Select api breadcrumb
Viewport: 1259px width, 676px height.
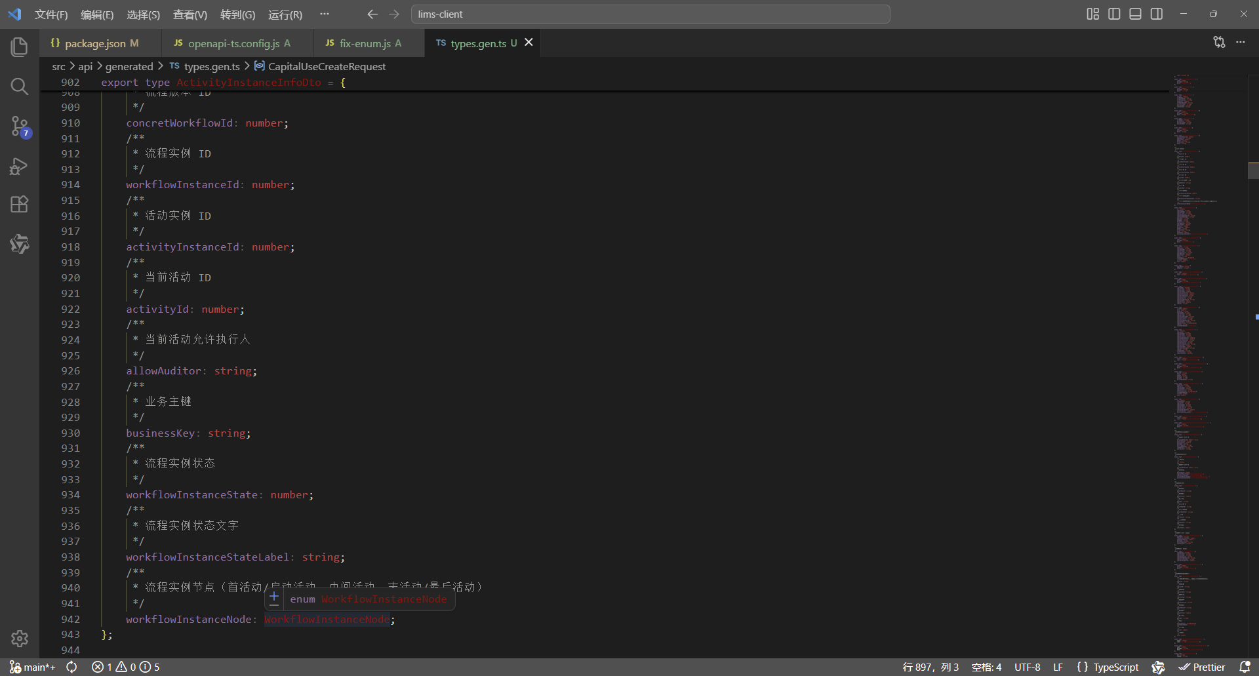85,66
